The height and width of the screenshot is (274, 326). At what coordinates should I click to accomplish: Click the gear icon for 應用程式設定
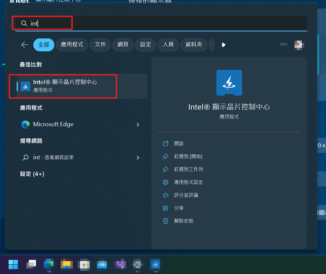pos(166,182)
